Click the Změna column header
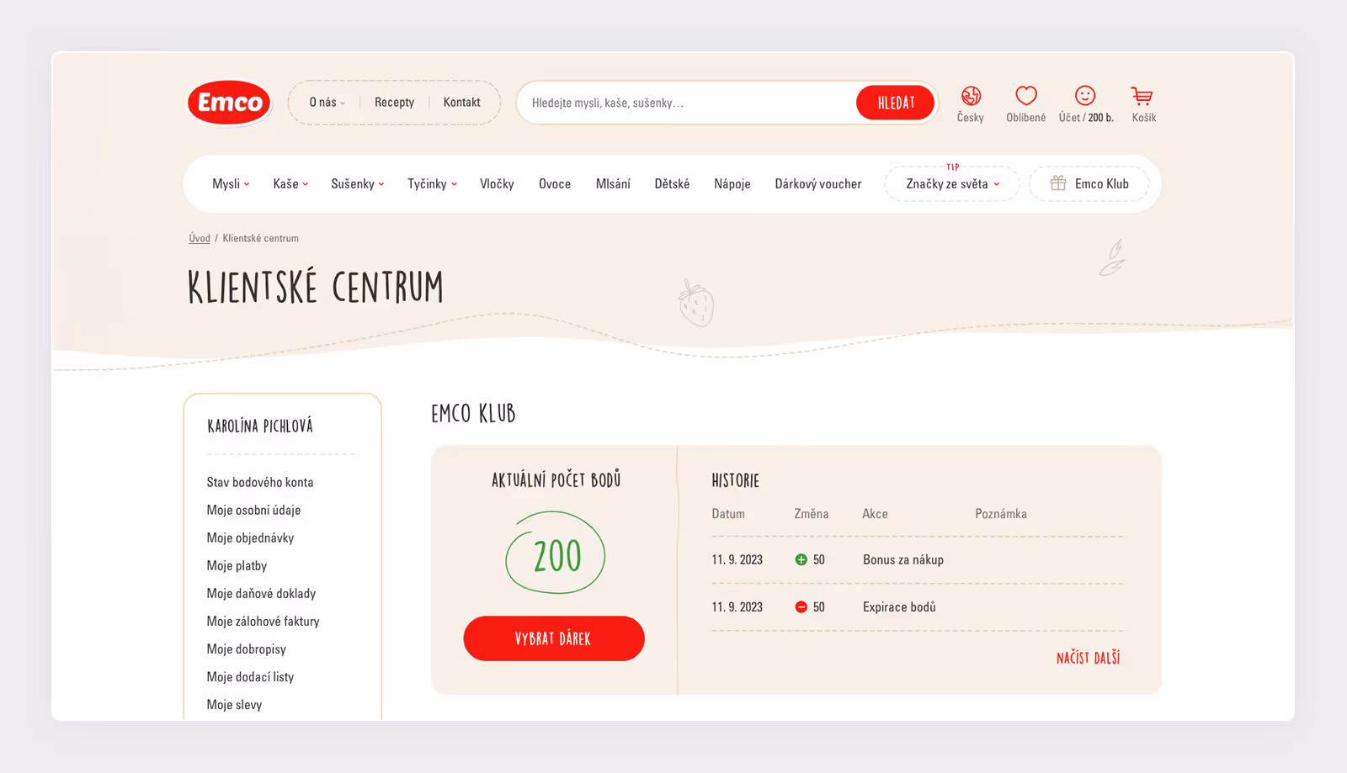Screen dimensions: 1347x773 [x=812, y=514]
